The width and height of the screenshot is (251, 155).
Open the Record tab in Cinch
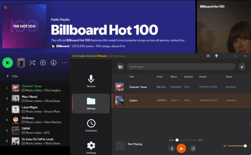pos(91,81)
